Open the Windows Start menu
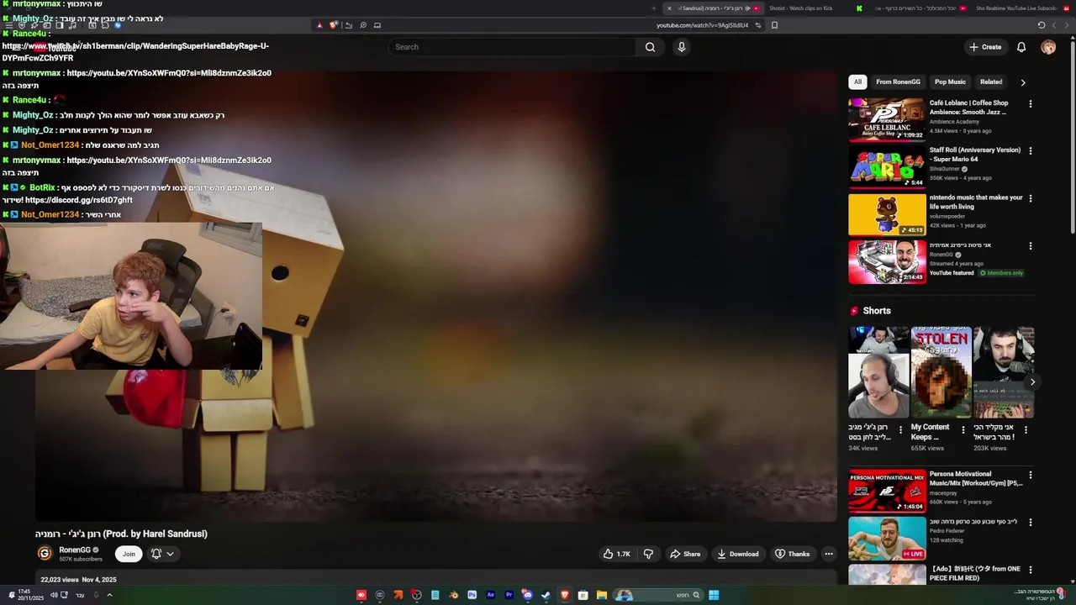Screen dimensions: 1076x605 point(714,595)
